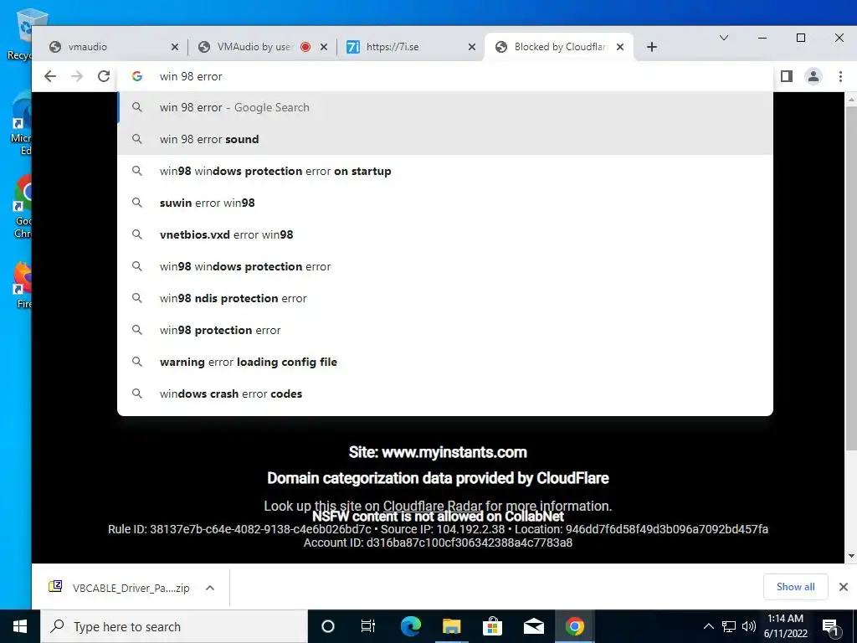Screen dimensions: 857x643
Task: Select the win98 windows protection error suggestion
Action: pos(445,267)
